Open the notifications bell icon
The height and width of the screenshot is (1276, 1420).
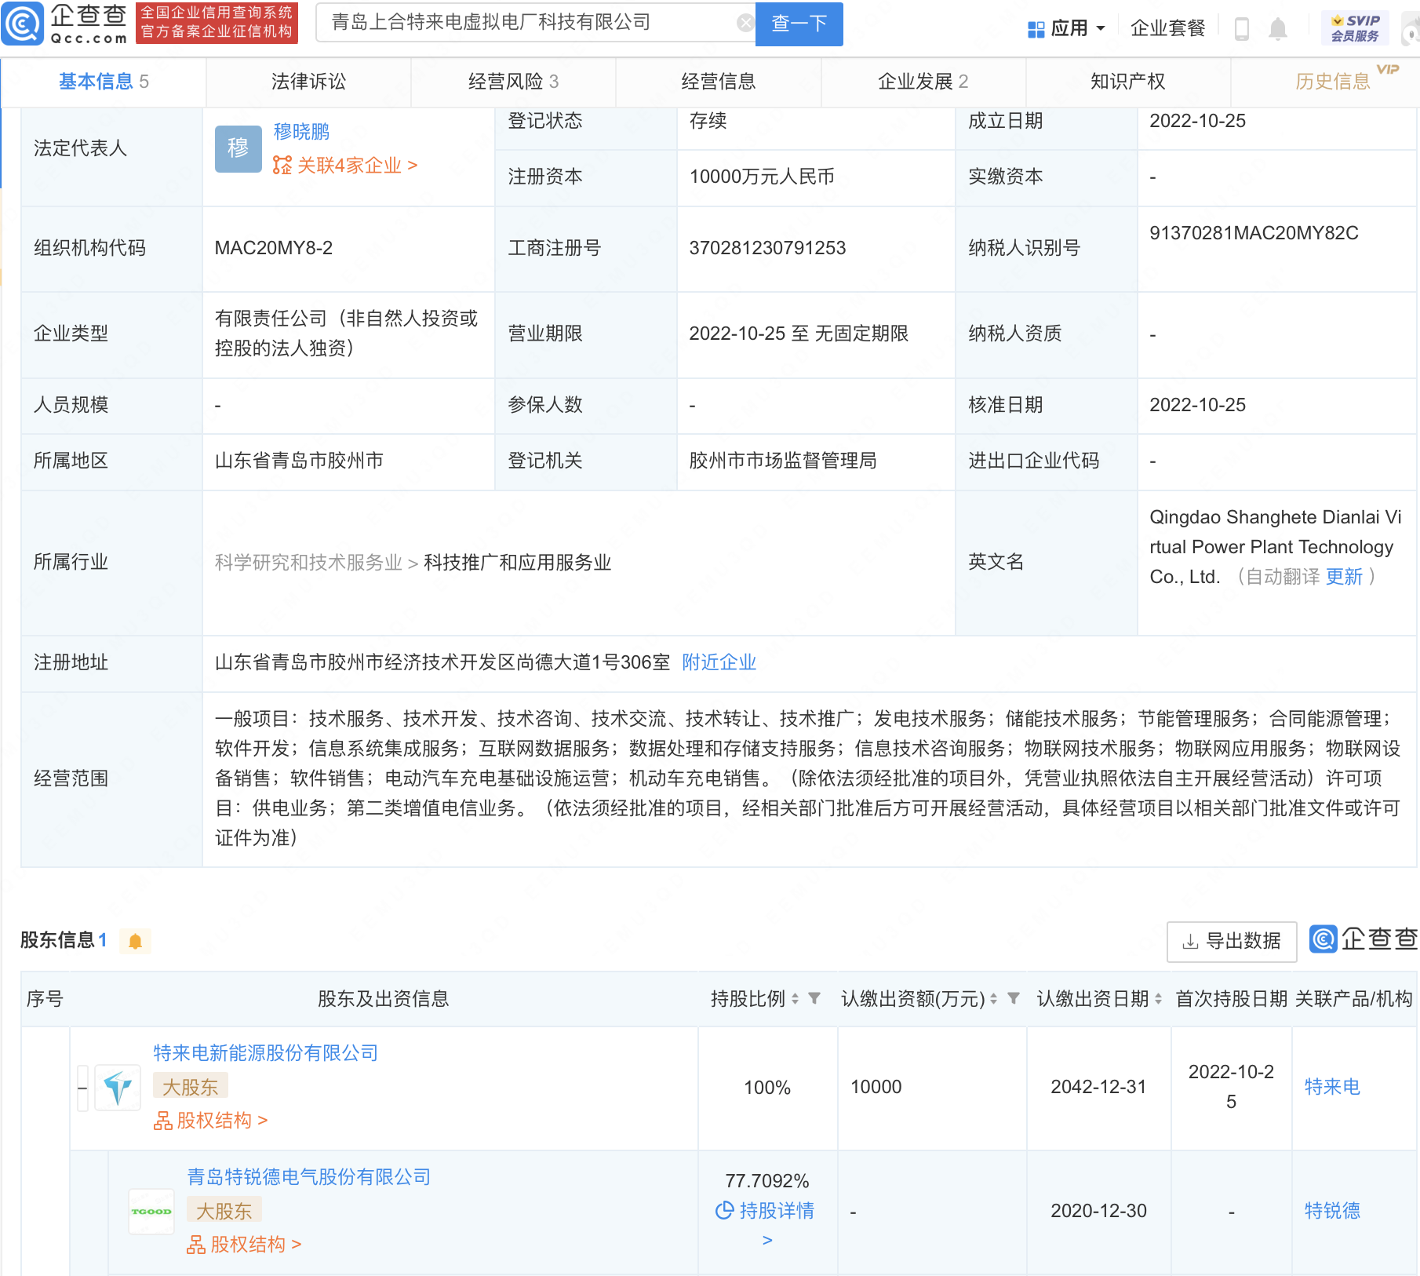coord(1278,29)
